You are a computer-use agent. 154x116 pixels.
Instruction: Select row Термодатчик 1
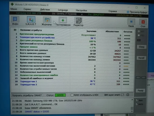tap(73, 81)
